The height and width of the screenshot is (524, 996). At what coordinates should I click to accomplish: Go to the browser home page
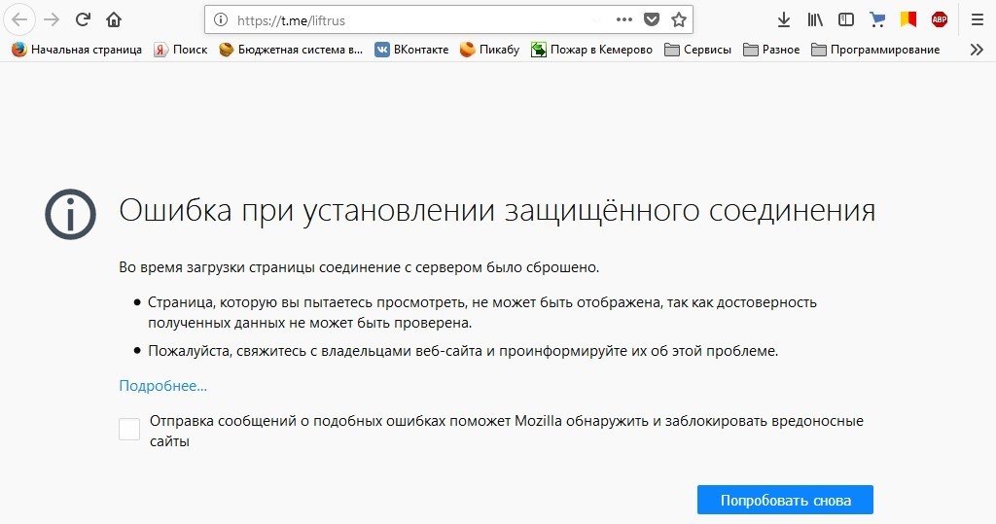(x=114, y=19)
